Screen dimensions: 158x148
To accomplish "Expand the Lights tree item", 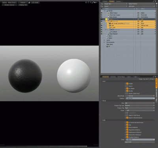I will (104, 40).
